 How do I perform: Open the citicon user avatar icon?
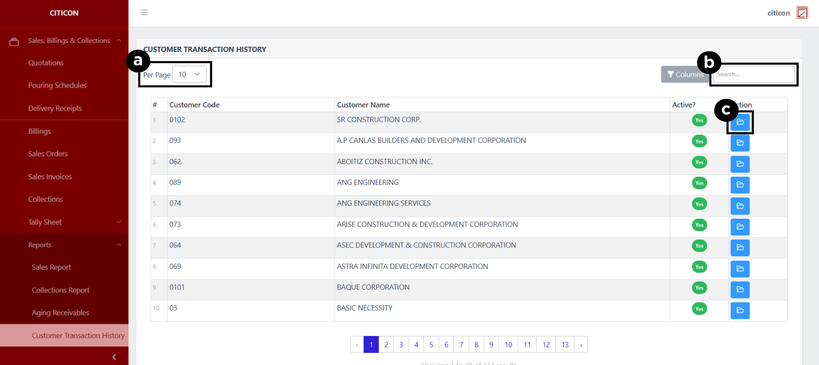(x=802, y=13)
